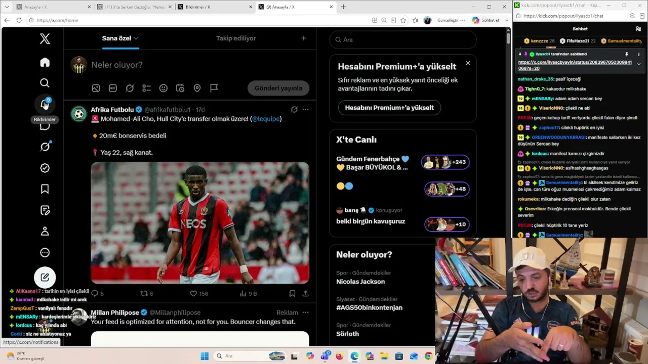Join Gündem Fenerbahçe live space

pos(447,162)
